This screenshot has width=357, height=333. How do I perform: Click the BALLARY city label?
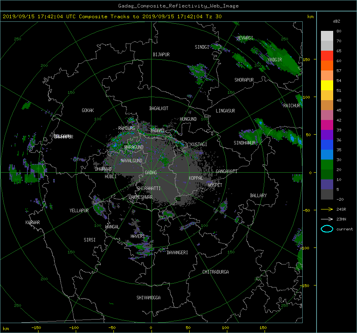(258, 196)
